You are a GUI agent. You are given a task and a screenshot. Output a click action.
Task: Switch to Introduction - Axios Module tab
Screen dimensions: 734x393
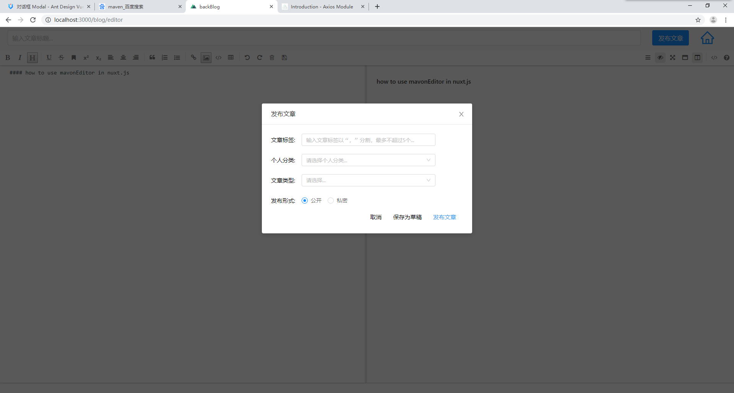pos(323,6)
